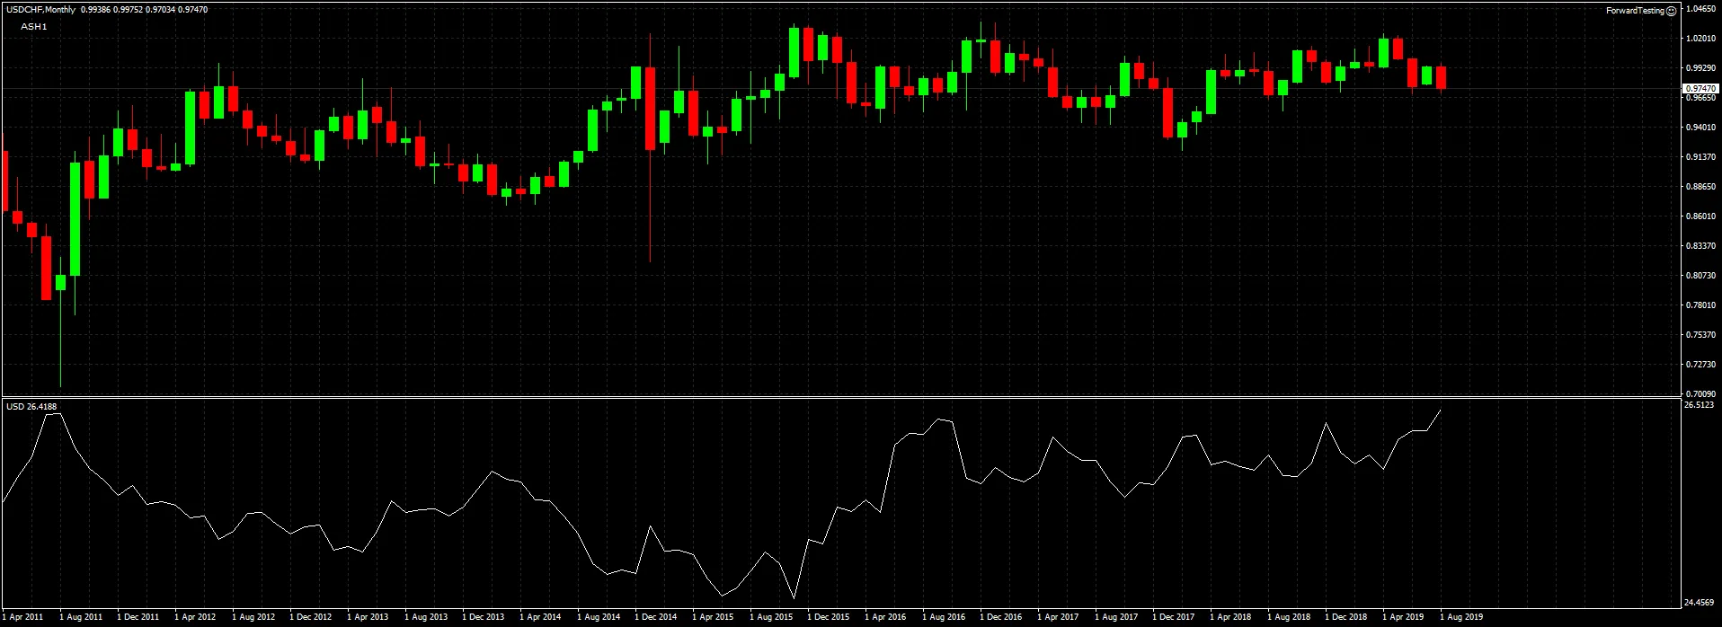Click the 1 Aug 2019 date label
This screenshot has height=627, width=1722.
click(x=1461, y=617)
